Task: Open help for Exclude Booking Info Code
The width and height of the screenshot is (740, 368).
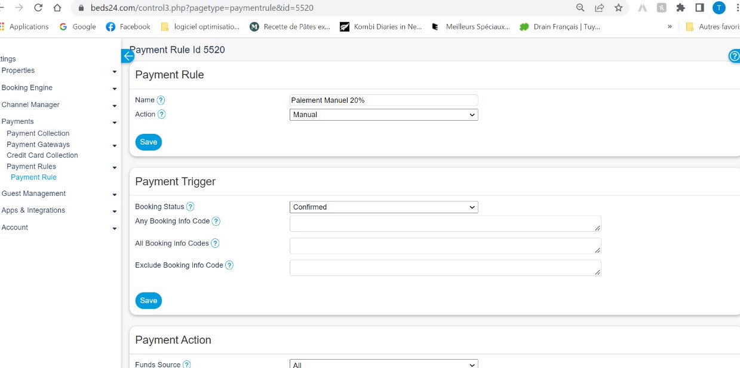Action: pyautogui.click(x=229, y=265)
